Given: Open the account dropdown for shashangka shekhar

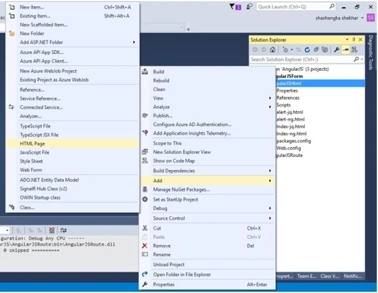Looking at the screenshot, I should click(x=362, y=18).
